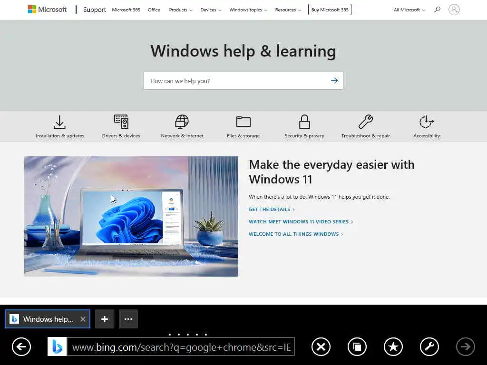Click the Windows 11 laptop hero image
Screen dimensions: 487x365
tap(131, 216)
